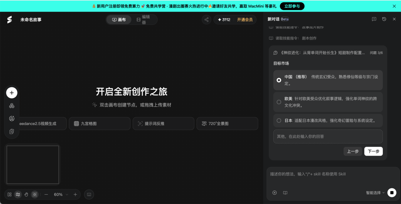Dismiss the top promotional banner
This screenshot has height=204, width=401.
coord(394,6)
